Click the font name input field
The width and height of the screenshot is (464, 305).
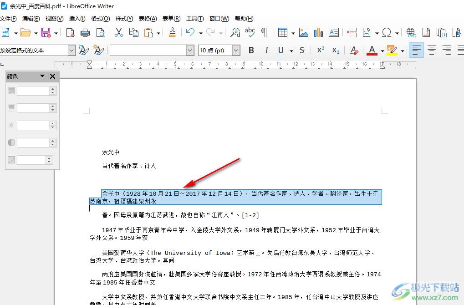(x=148, y=50)
